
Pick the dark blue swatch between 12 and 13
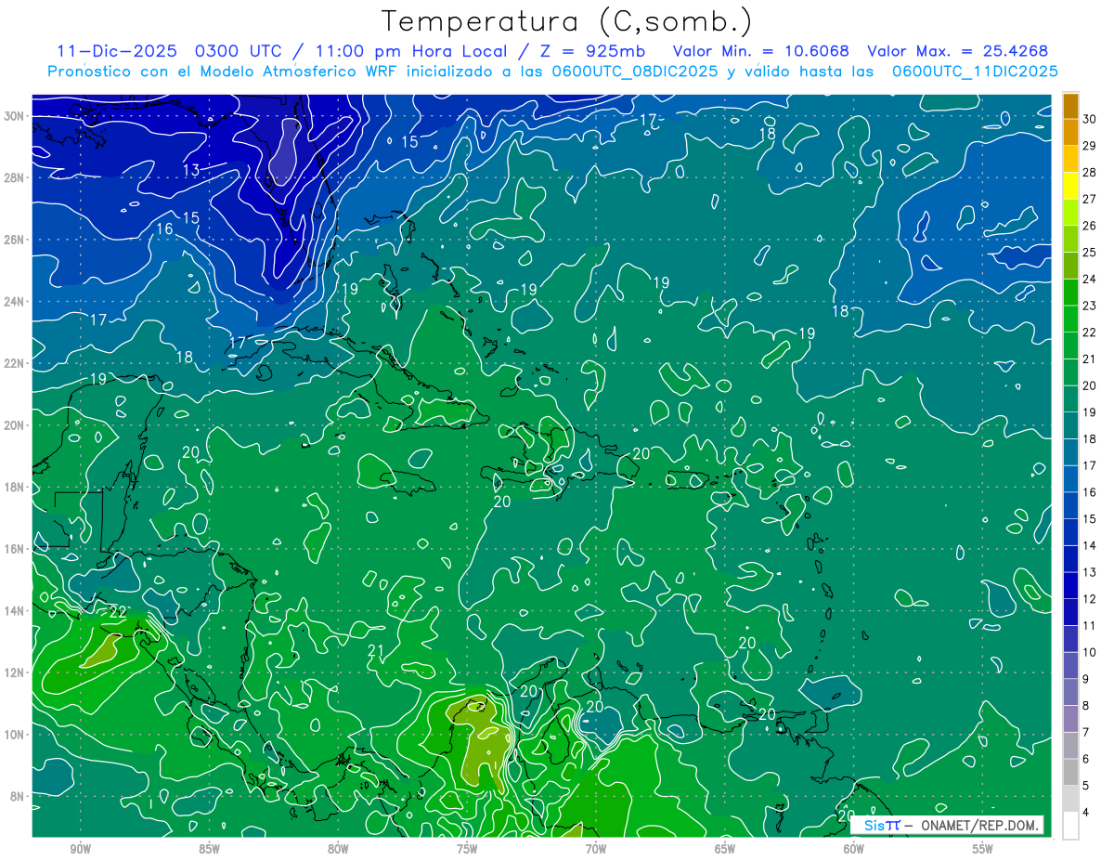(1070, 586)
